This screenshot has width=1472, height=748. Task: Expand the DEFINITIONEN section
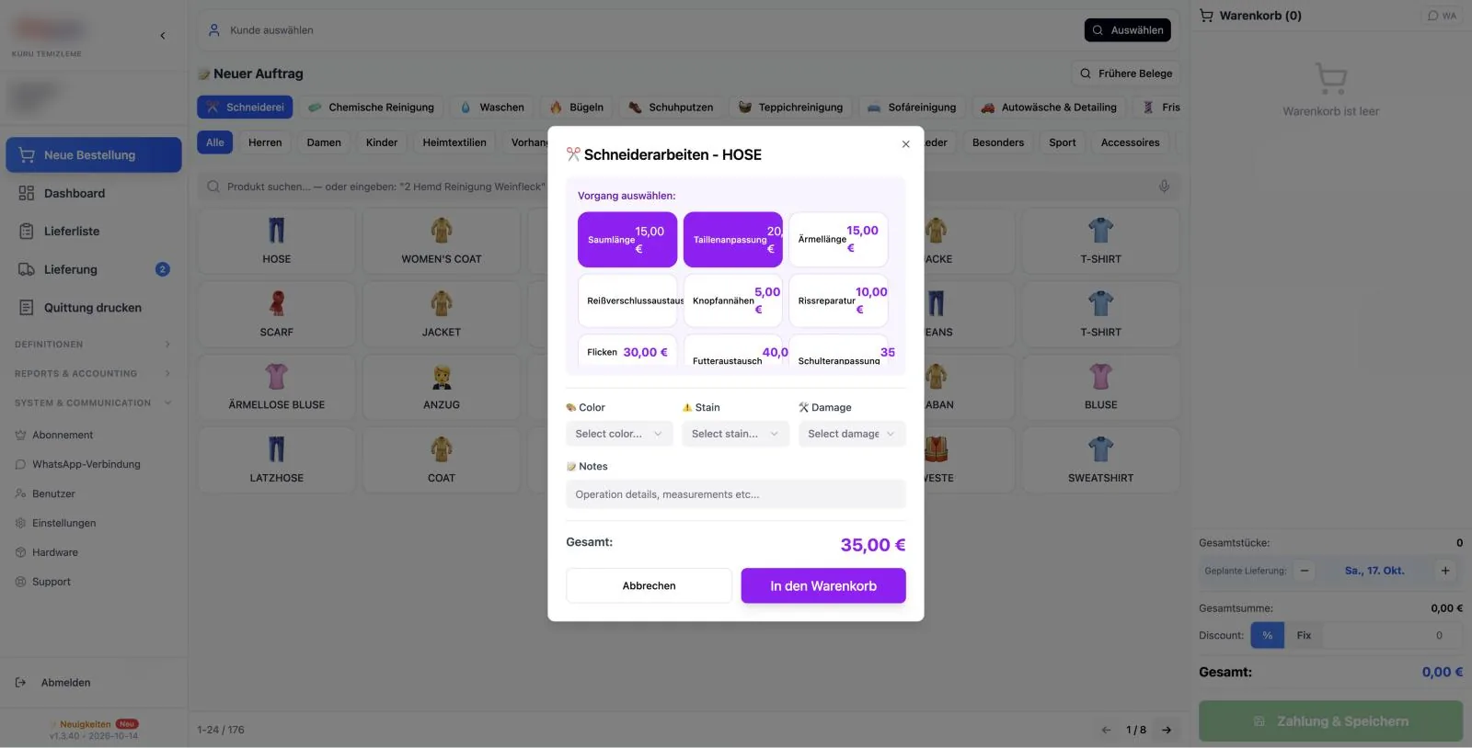tap(93, 345)
